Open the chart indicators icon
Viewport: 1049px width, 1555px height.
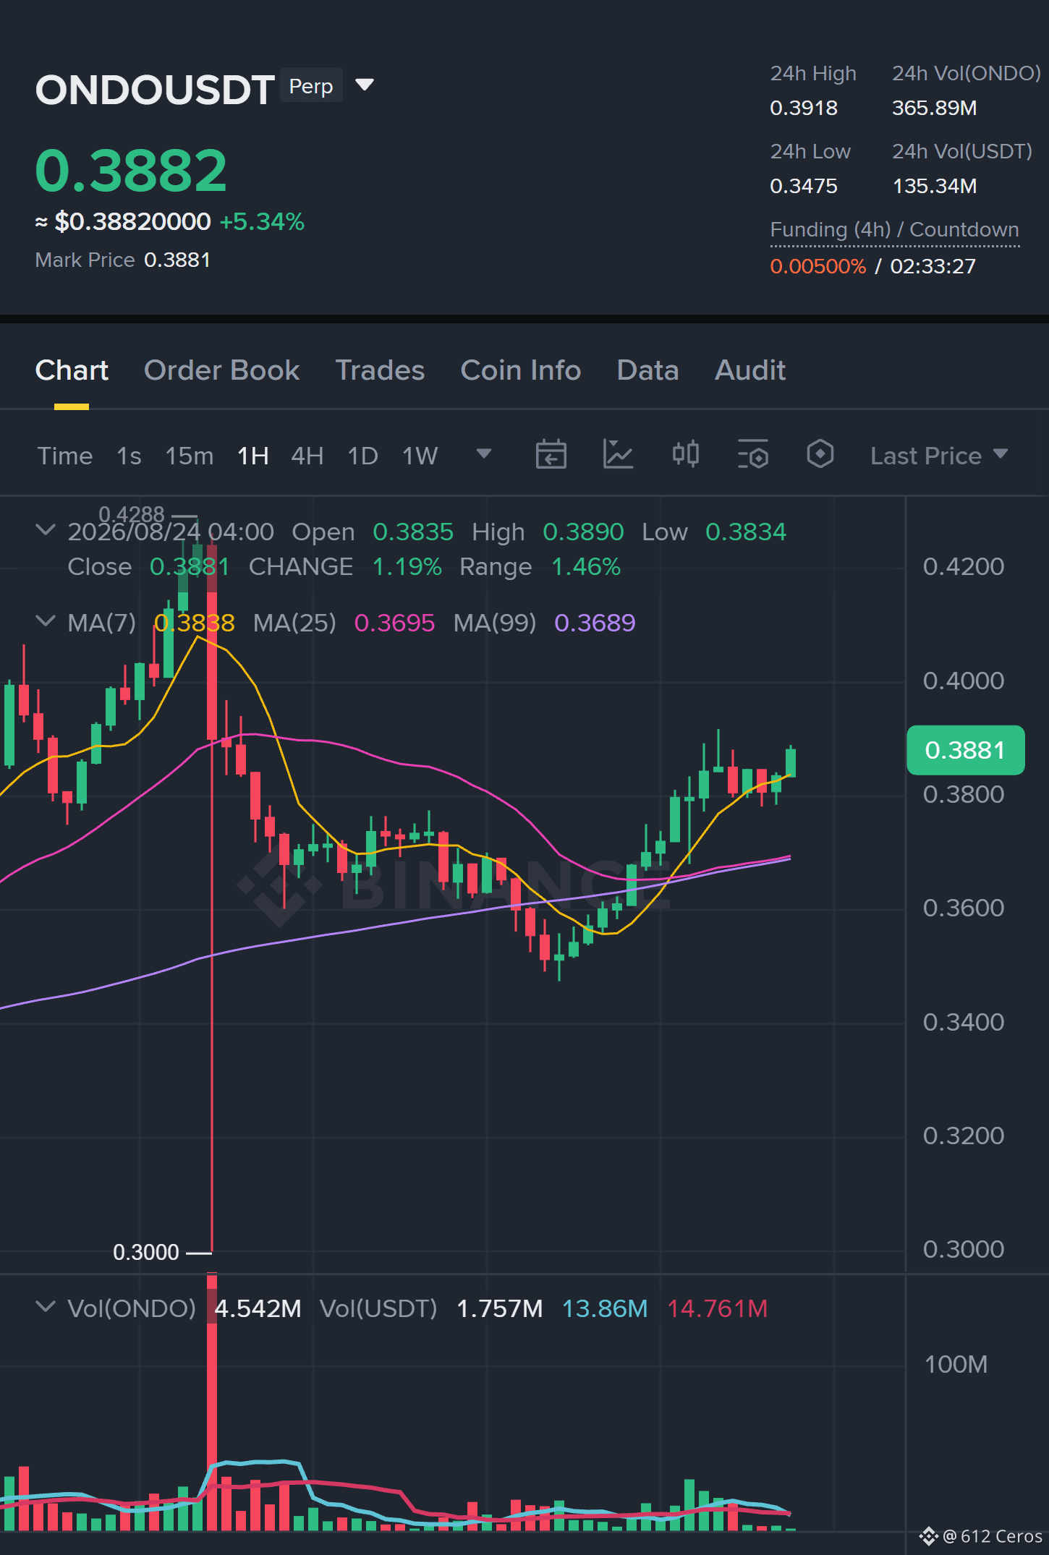tap(618, 455)
